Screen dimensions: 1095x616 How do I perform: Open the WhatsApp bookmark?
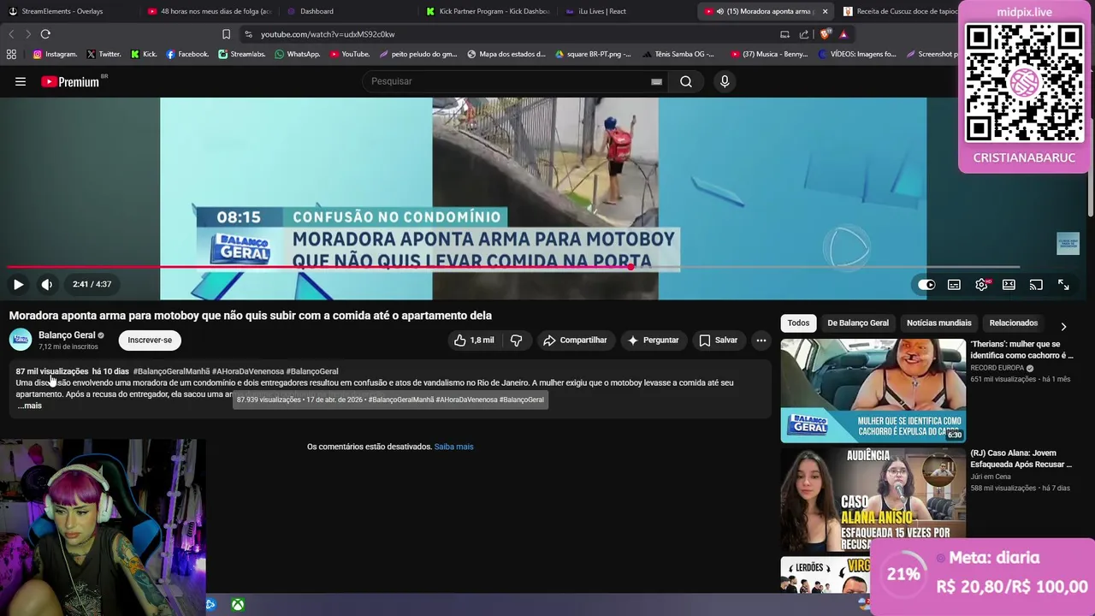click(x=298, y=54)
